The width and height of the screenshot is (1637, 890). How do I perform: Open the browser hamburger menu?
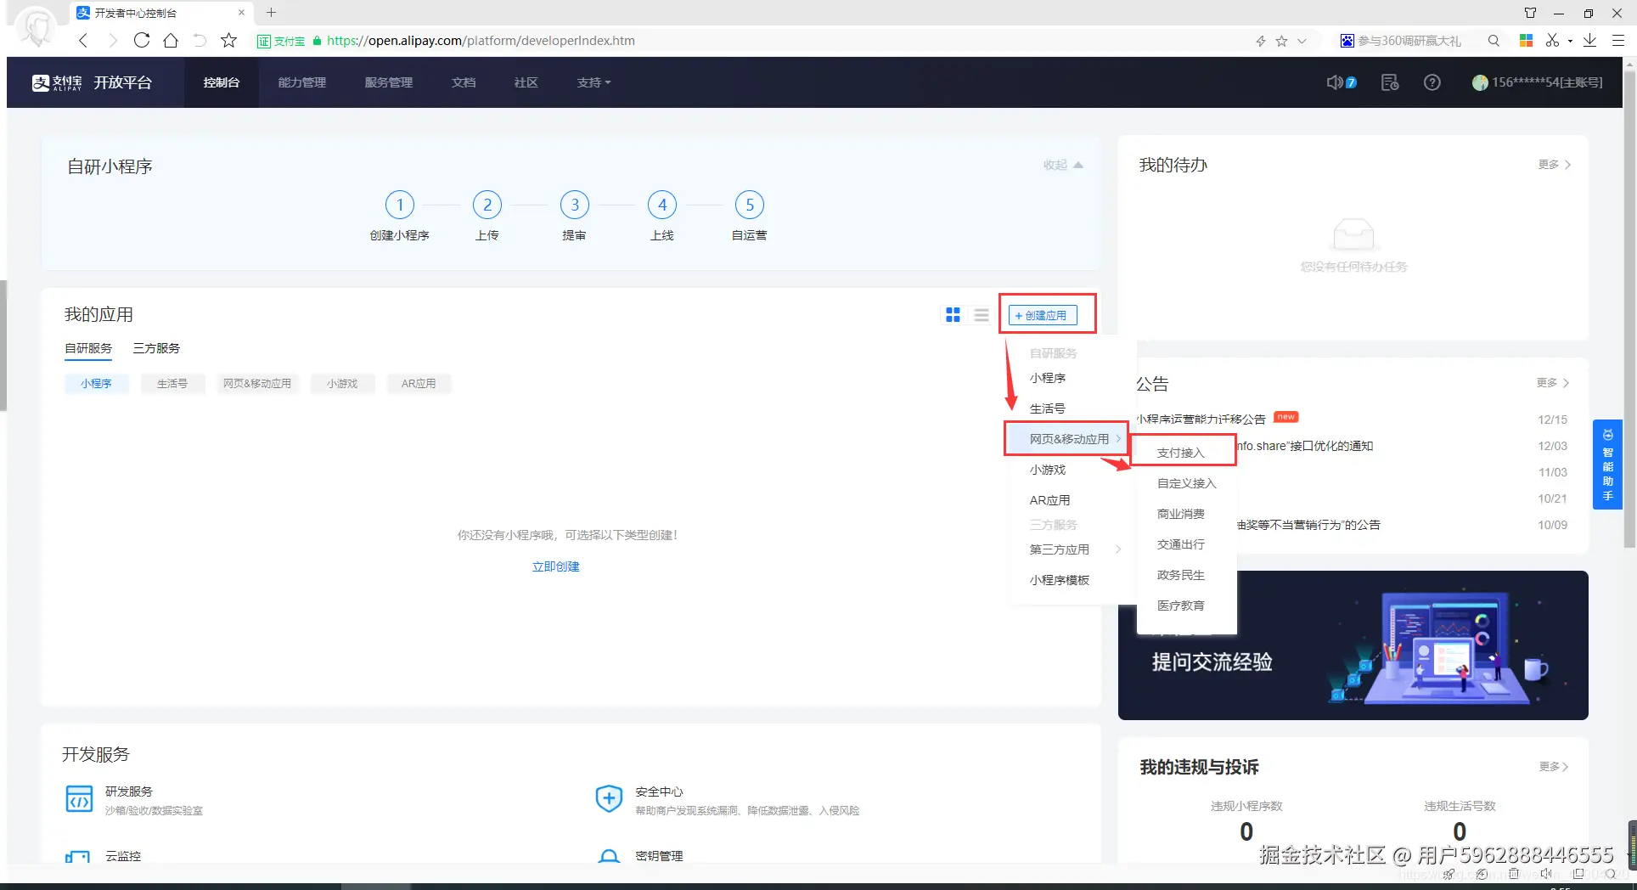(x=1618, y=40)
